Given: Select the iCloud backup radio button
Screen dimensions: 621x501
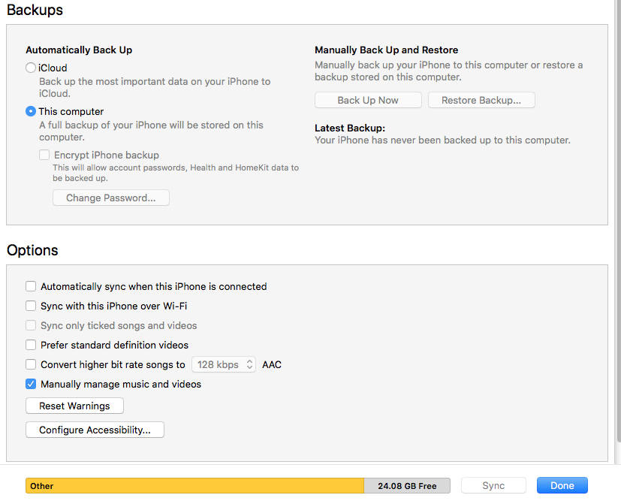Looking at the screenshot, I should pyautogui.click(x=31, y=68).
